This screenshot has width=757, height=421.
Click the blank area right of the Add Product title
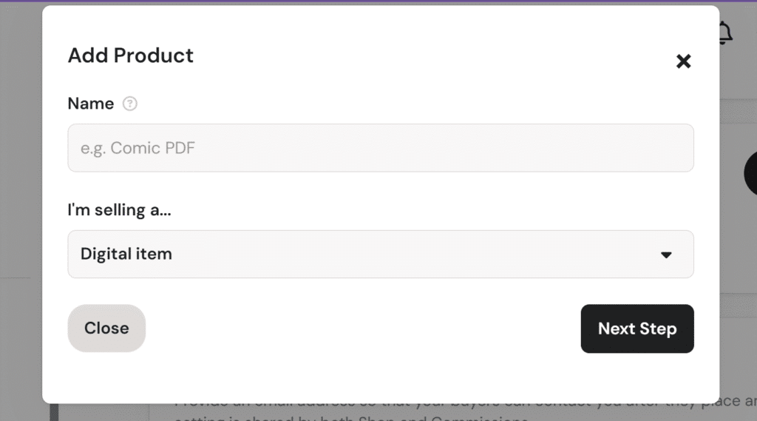coord(435,55)
